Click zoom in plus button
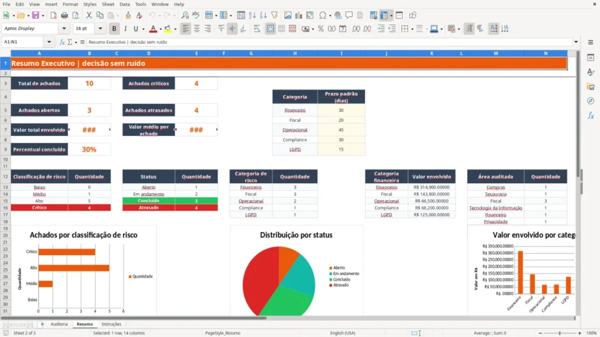Image resolution: width=600 pixels, height=337 pixels. pos(579,333)
